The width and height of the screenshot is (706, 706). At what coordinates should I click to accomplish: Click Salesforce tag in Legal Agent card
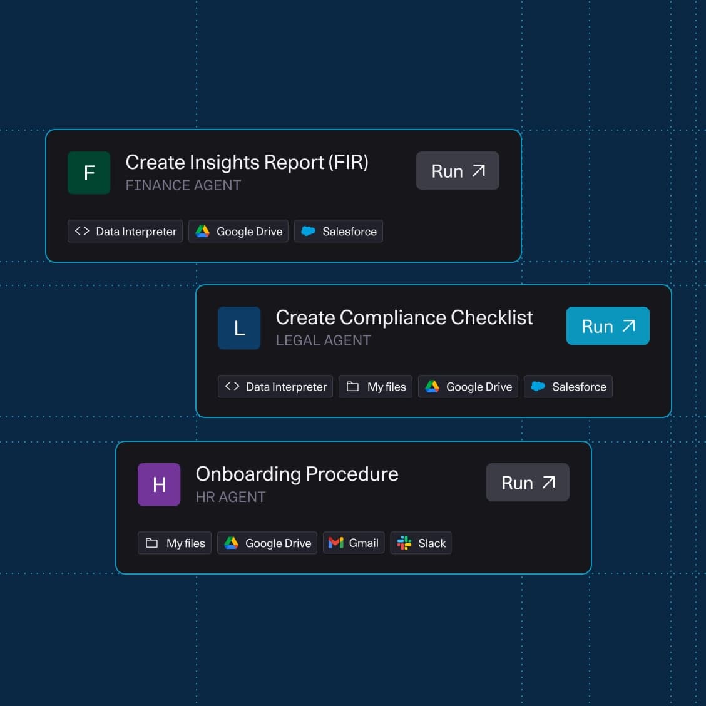pos(568,387)
